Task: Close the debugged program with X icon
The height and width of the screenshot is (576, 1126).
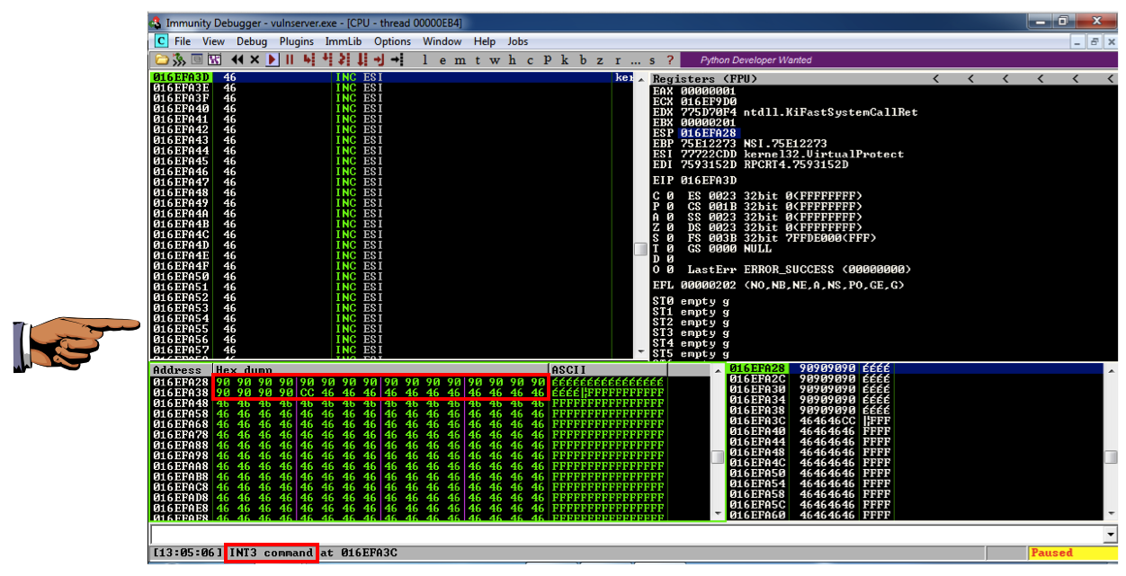Action: point(255,60)
